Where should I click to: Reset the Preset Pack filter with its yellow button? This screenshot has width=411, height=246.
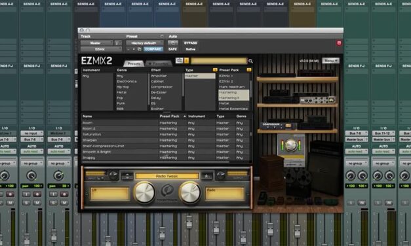(x=249, y=70)
